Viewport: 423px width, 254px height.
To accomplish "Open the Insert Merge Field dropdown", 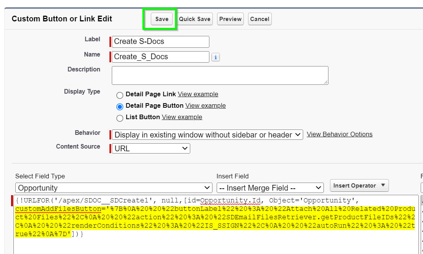I will [x=270, y=188].
